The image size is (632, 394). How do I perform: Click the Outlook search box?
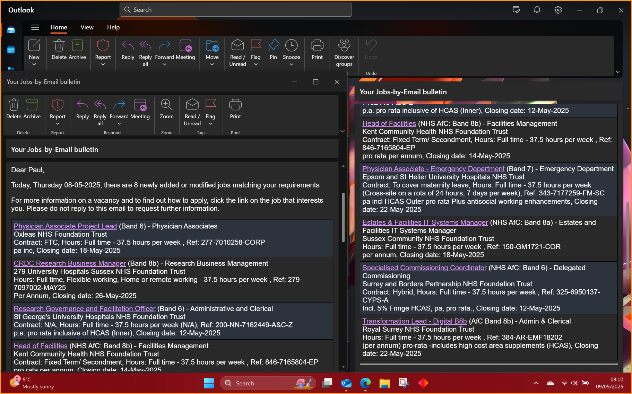click(236, 10)
